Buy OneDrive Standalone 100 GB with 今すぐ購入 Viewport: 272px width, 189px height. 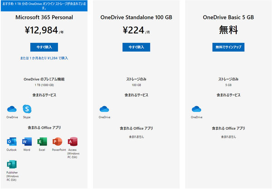[x=136, y=47]
